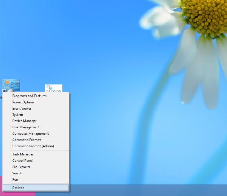Launch File Explorer
The image size is (227, 196).
36,167
